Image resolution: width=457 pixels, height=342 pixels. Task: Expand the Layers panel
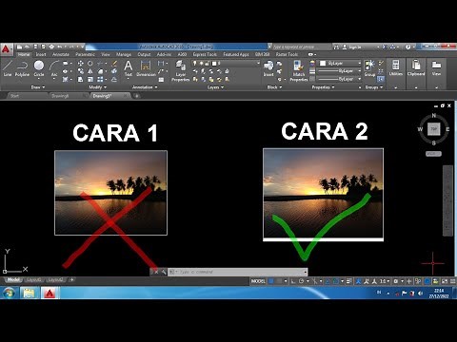click(x=215, y=87)
